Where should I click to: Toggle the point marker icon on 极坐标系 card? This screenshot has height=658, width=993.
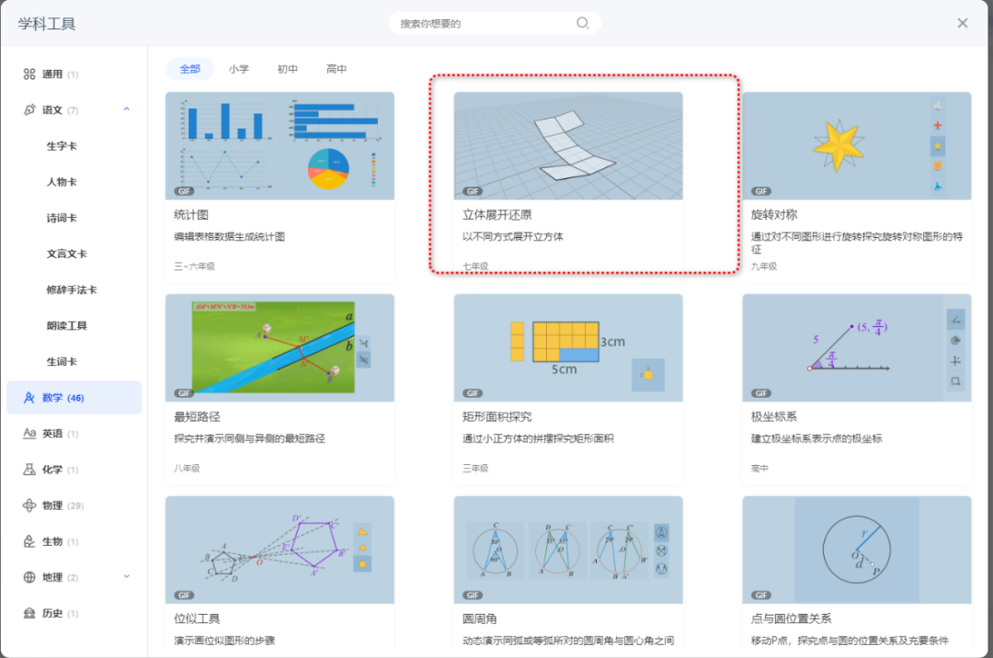click(954, 360)
